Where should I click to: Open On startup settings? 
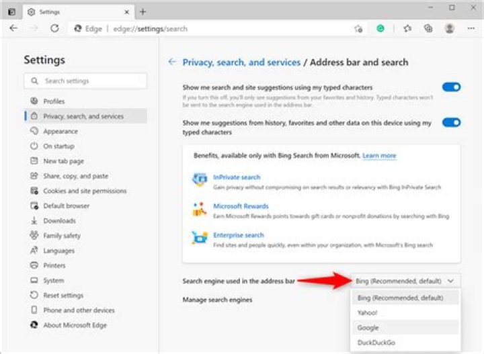(x=85, y=146)
